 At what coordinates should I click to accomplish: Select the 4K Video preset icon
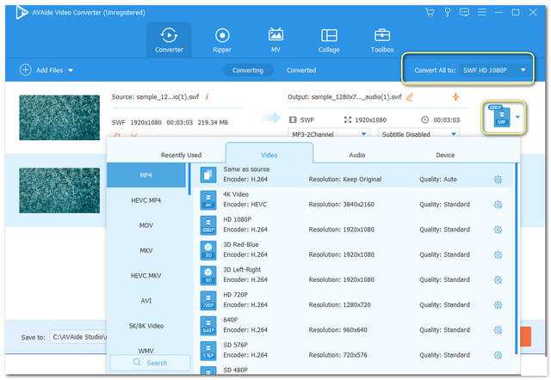pyautogui.click(x=208, y=199)
